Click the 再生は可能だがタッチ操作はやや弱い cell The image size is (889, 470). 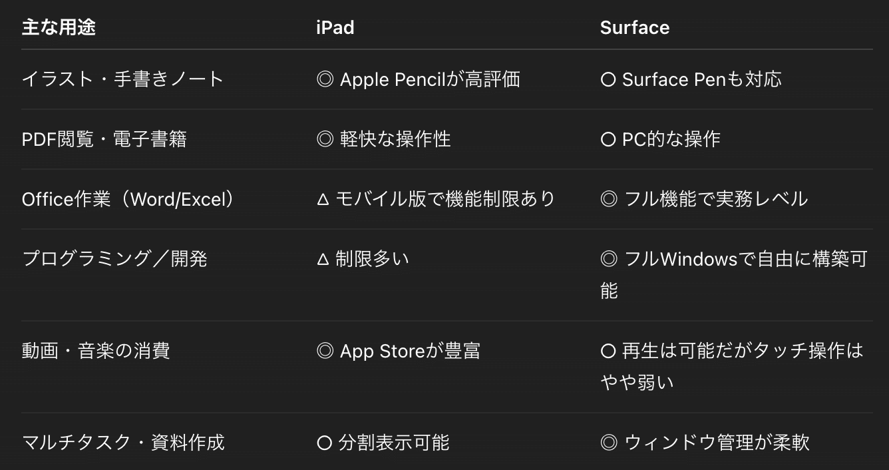pos(732,367)
